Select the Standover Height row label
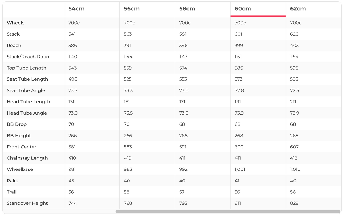 27,203
